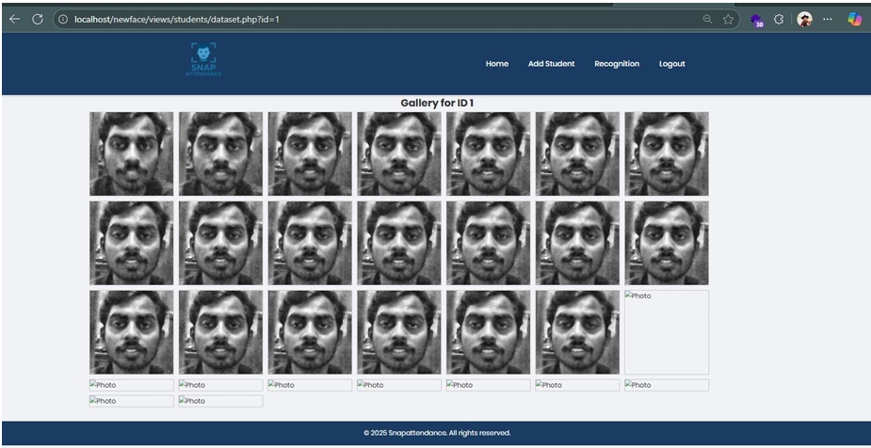Open the last face photo in the second row

coord(667,243)
